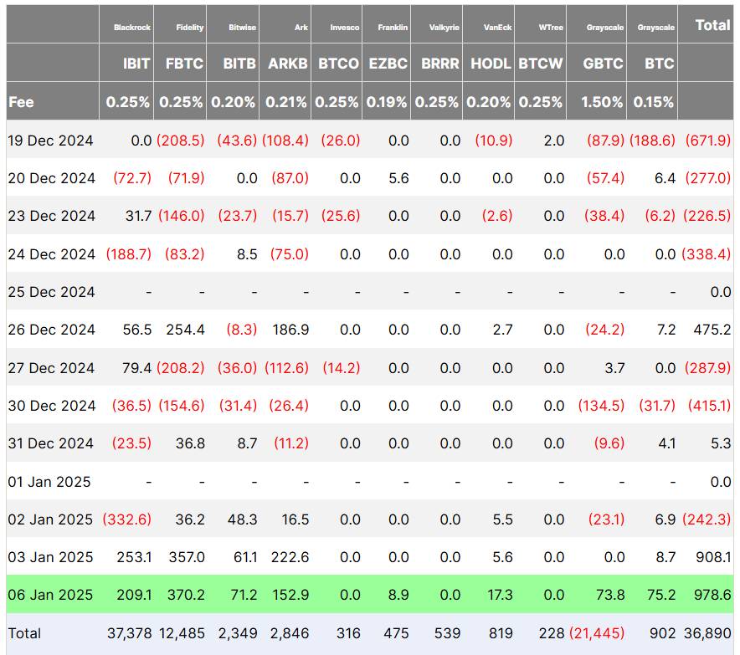Click the 27 Dec 2024 date
This screenshot has width=740, height=655.
51,368
